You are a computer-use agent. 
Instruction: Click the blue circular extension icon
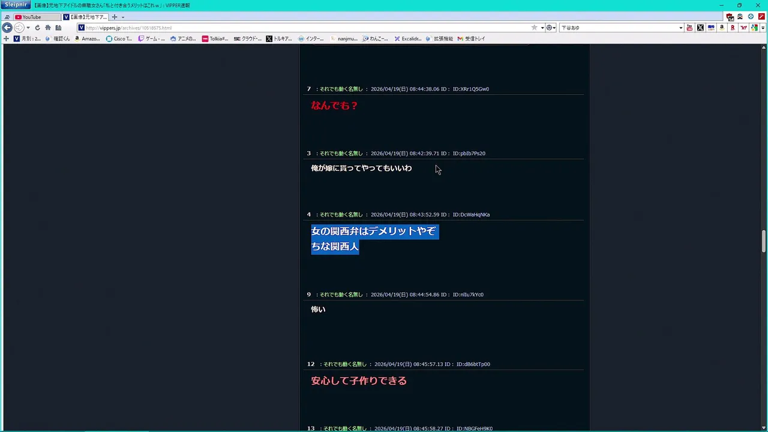(751, 17)
